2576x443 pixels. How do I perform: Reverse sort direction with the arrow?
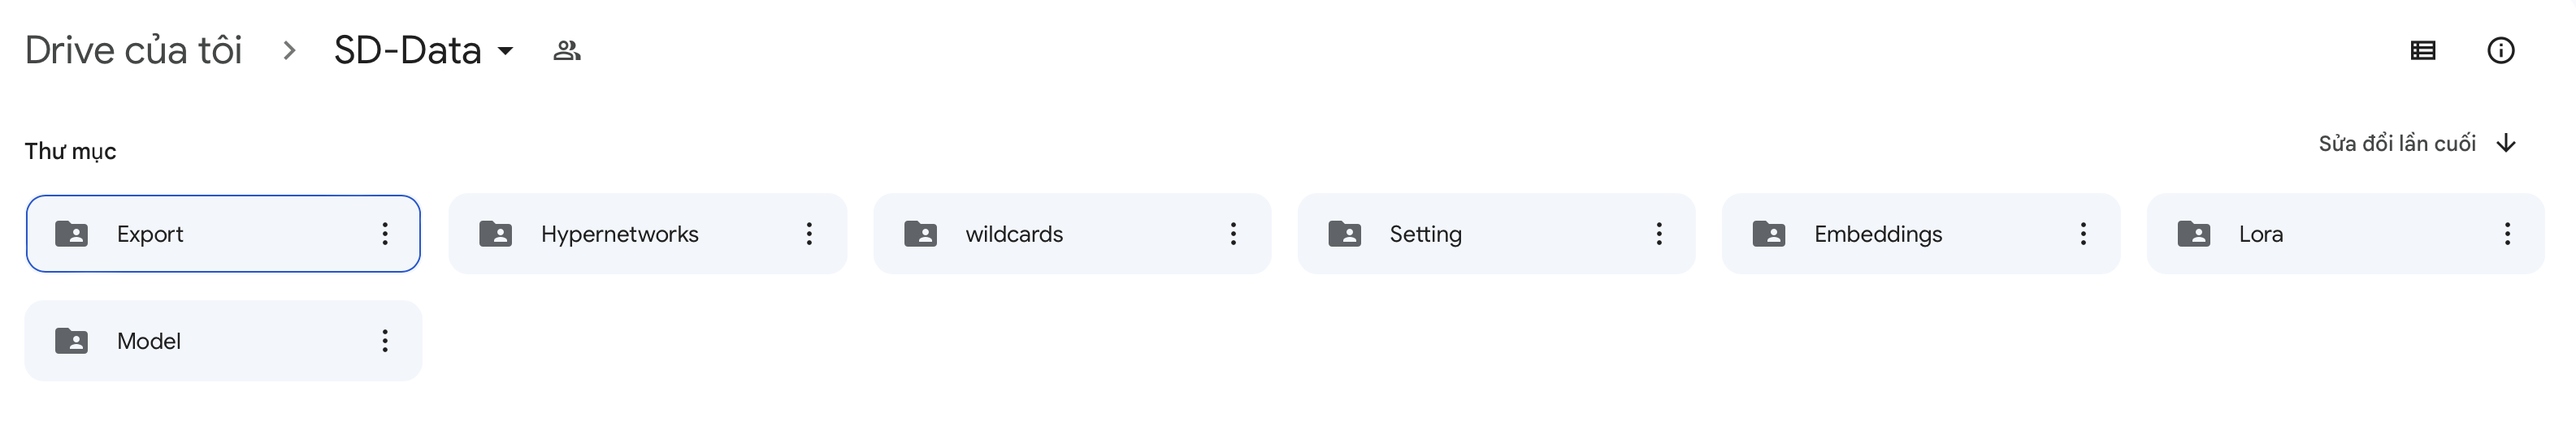(2506, 144)
